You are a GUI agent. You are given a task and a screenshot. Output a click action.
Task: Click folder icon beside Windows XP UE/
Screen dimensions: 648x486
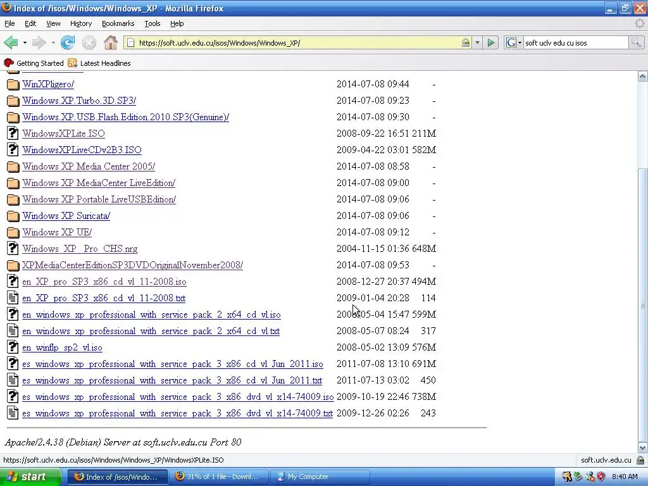pyautogui.click(x=13, y=233)
